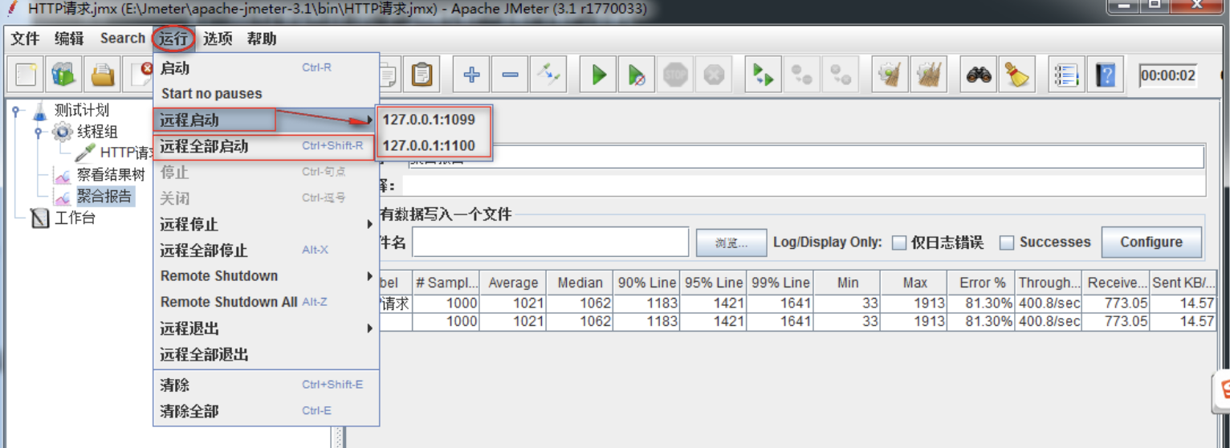The height and width of the screenshot is (448, 1230).
Task: Click the Reset Search broom icon
Action: (x=1018, y=75)
